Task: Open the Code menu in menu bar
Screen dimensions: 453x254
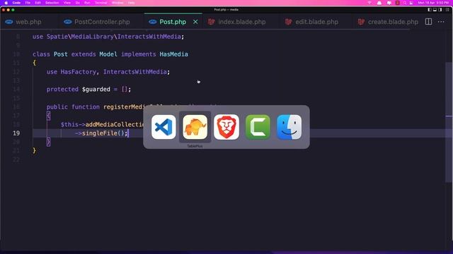Action: 16,3
